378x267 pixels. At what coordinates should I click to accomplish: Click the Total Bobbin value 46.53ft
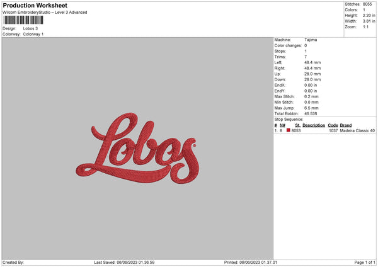coord(311,113)
